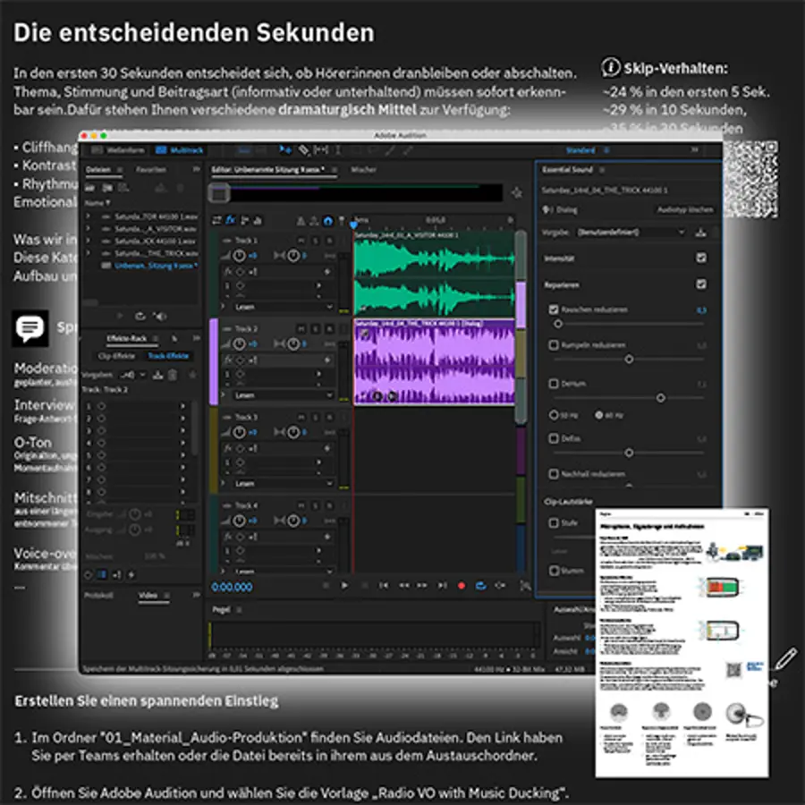Click the metronome icon above timeline

[301, 221]
